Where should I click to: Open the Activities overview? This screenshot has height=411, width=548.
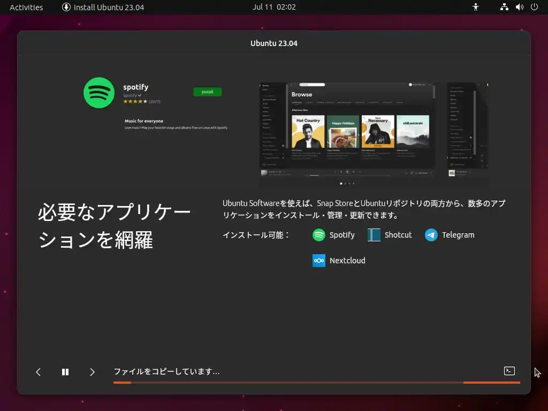[x=26, y=7]
